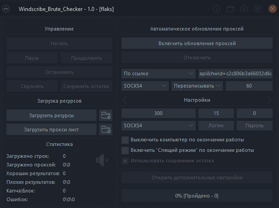279x208 pixels.
Task: Click Открыть дополнительные настройки button
Action: [x=197, y=177]
